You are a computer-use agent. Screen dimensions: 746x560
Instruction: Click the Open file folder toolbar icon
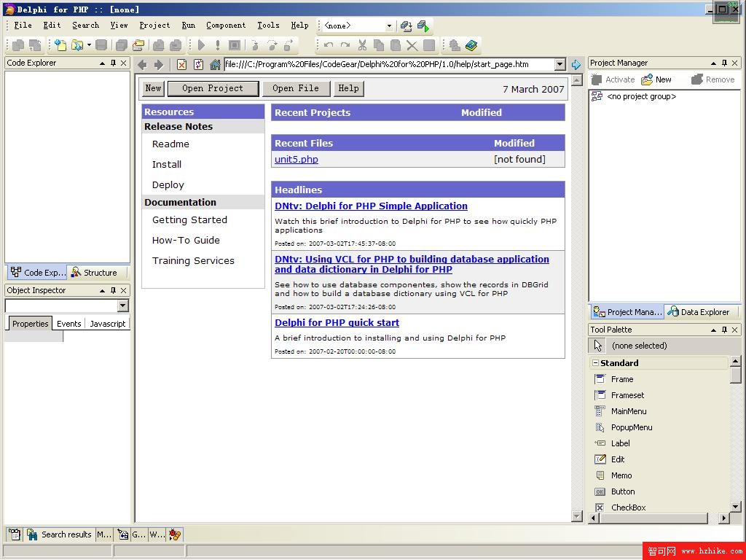point(76,45)
